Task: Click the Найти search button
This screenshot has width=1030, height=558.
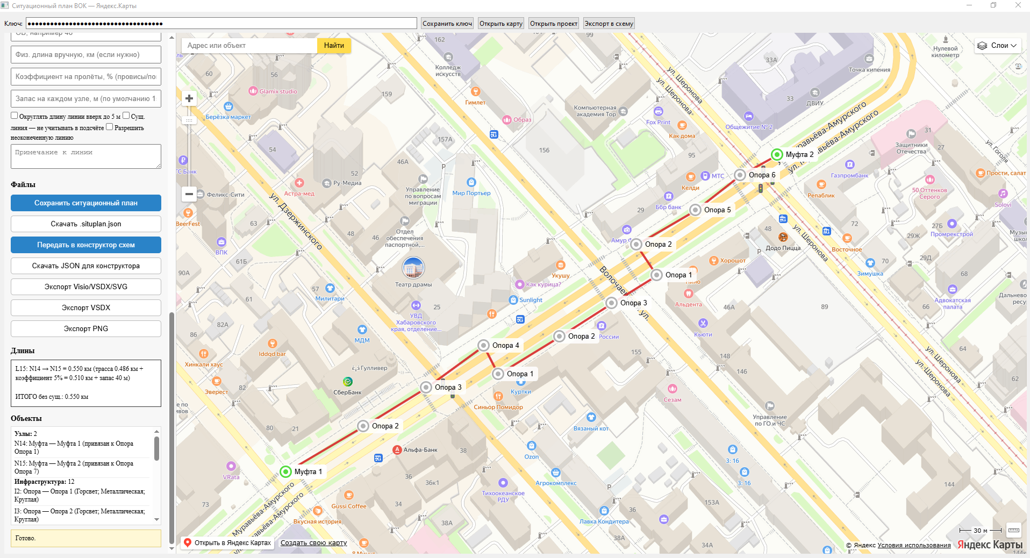Action: [334, 46]
